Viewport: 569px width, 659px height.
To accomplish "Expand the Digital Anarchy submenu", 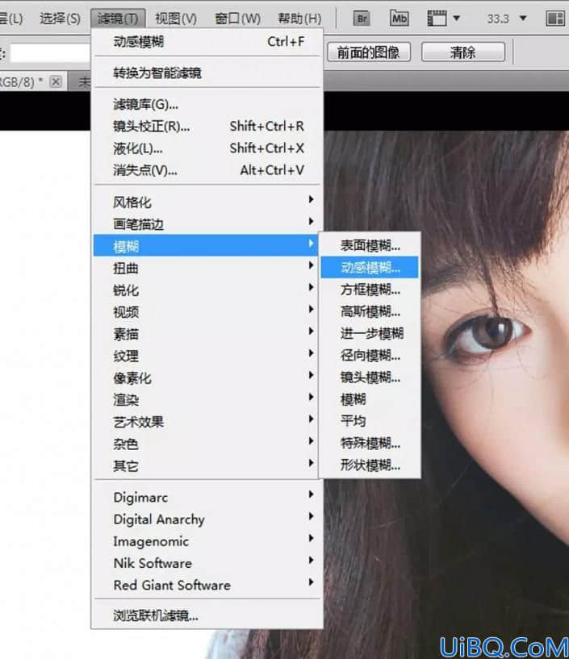I will pyautogui.click(x=207, y=519).
